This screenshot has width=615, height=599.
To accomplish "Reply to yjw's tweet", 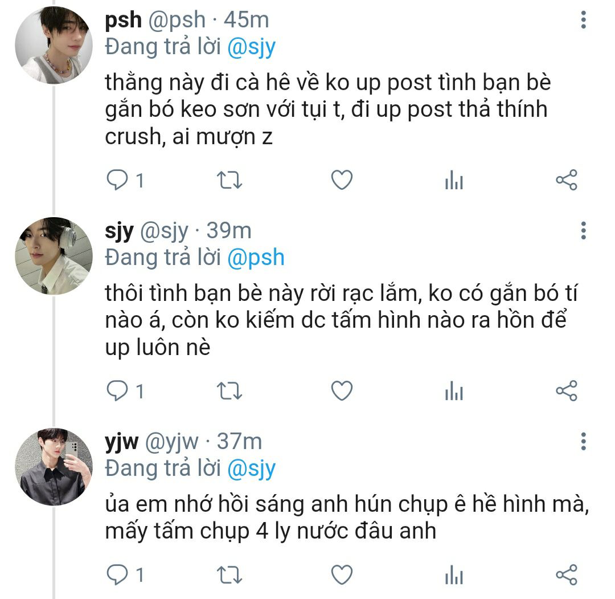I will click(x=117, y=574).
